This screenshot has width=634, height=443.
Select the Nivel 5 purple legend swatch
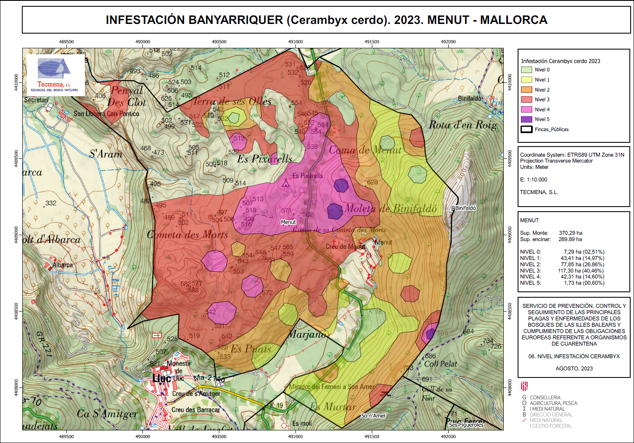coord(526,119)
